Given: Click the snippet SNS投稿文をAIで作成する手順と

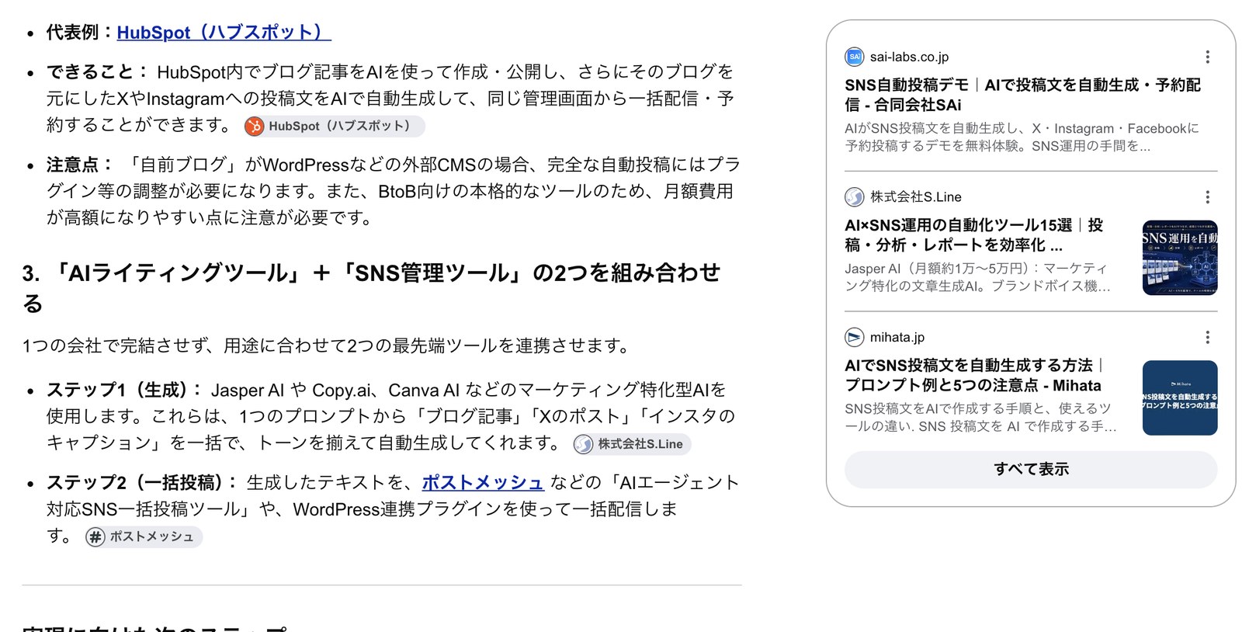Looking at the screenshot, I should (x=980, y=417).
